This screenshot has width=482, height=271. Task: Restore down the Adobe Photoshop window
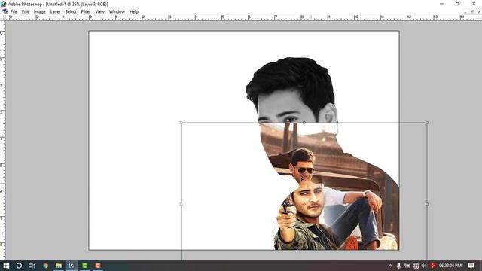point(457,4)
